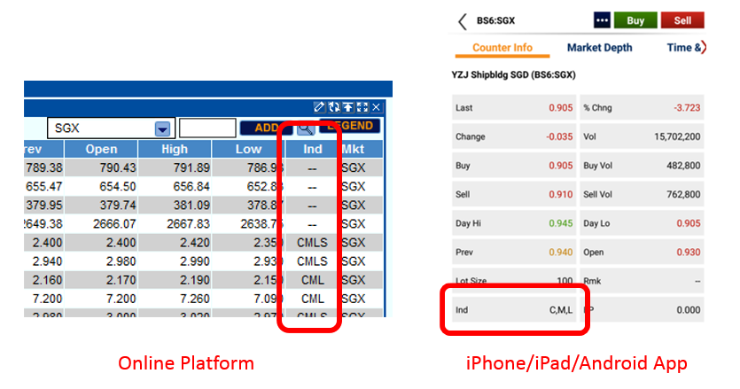740x389 pixels.
Task: Sort by the Open column header
Action: (x=101, y=149)
